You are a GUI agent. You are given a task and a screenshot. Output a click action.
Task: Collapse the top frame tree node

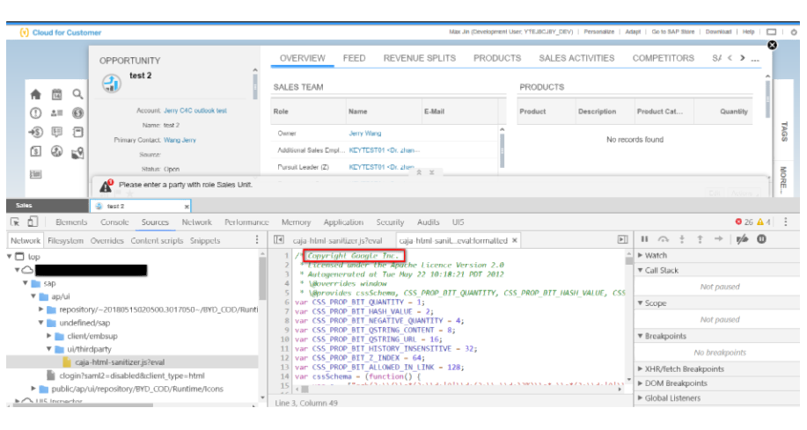(10, 256)
